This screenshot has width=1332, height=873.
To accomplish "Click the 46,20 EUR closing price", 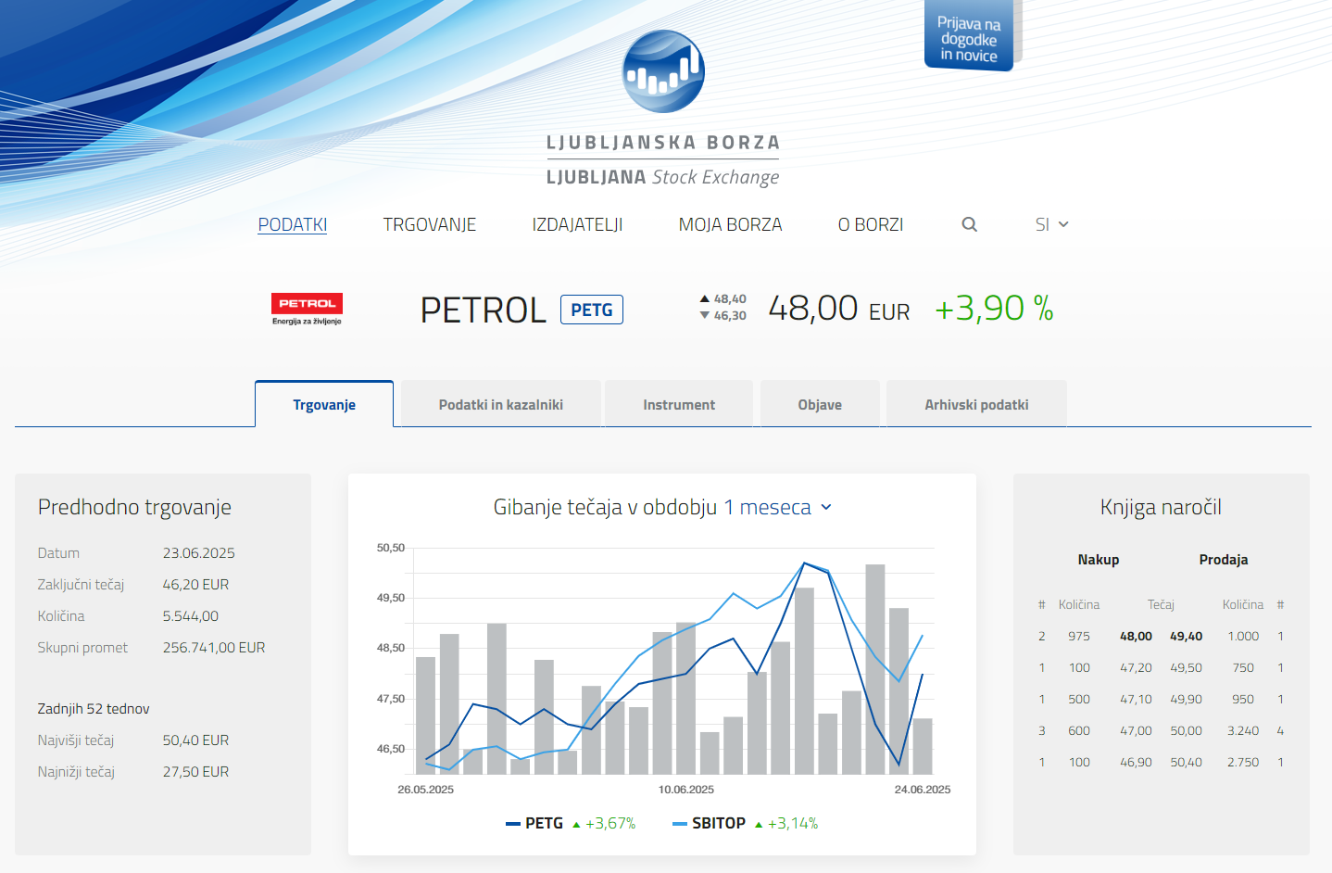I will (195, 584).
